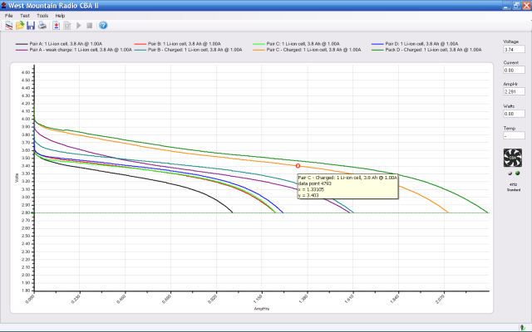Click the Watts readout field

(514, 114)
